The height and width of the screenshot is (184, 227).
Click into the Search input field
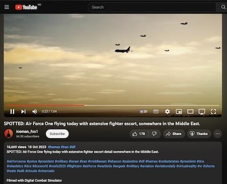click(152, 7)
